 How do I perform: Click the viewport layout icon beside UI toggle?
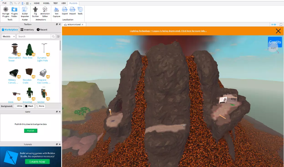(281, 25)
